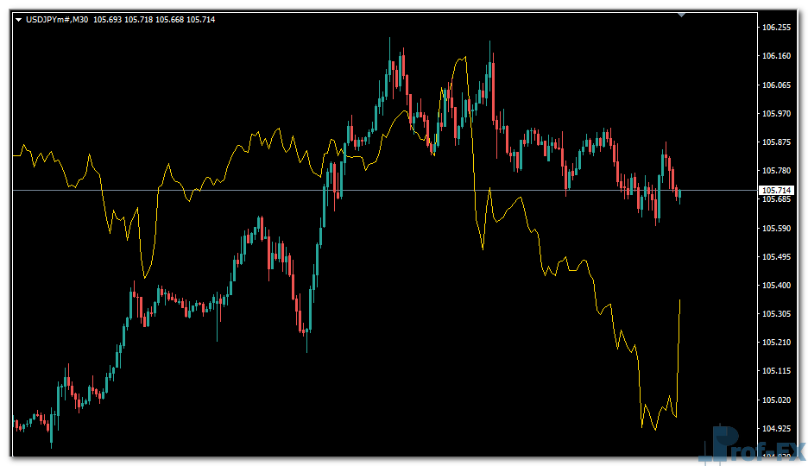This screenshot has width=808, height=466.
Task: Open the dropdown arrow beside USDJPYm#
Action: 18,19
